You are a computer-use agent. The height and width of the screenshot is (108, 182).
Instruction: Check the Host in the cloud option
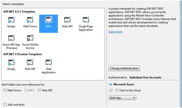point(117,90)
